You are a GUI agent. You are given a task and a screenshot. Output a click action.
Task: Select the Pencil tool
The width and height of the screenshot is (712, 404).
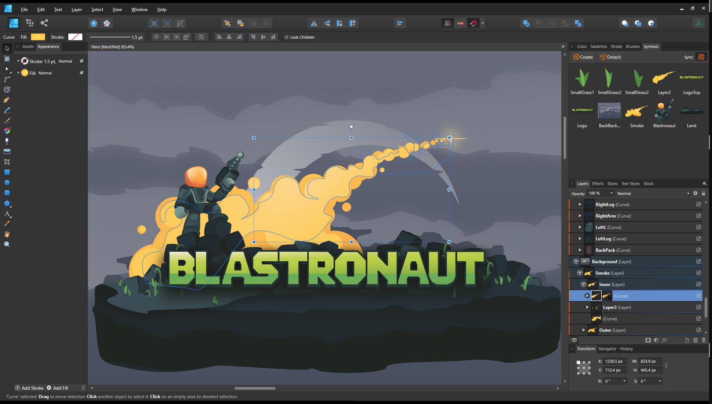[x=7, y=110]
